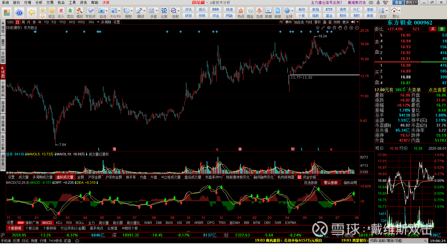Open the 多窗 multi-window icon
Image resolution: width=447 pixels, height=244 pixels.
pos(152,11)
